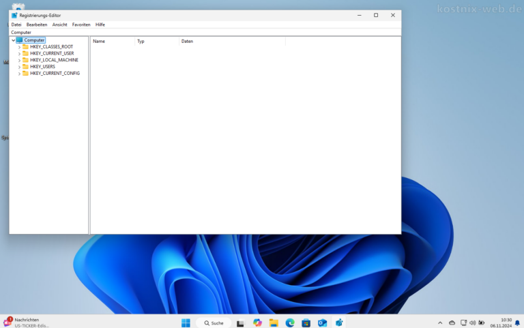Open the Favoriten menu

[81, 25]
